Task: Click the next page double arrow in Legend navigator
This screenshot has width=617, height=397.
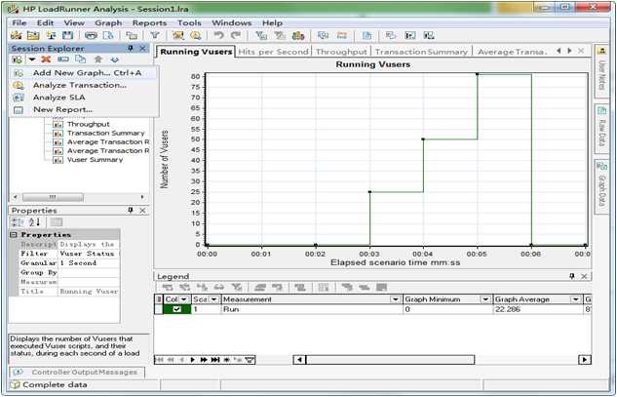Action: coord(204,360)
